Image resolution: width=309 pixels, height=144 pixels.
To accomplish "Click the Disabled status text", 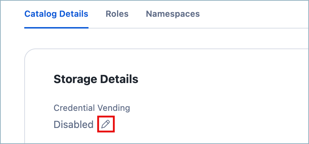I will tap(73, 125).
